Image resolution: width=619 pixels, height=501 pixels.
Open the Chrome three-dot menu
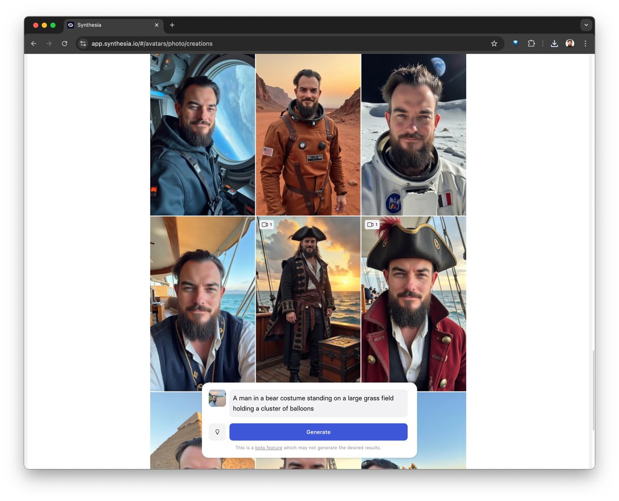pyautogui.click(x=585, y=44)
